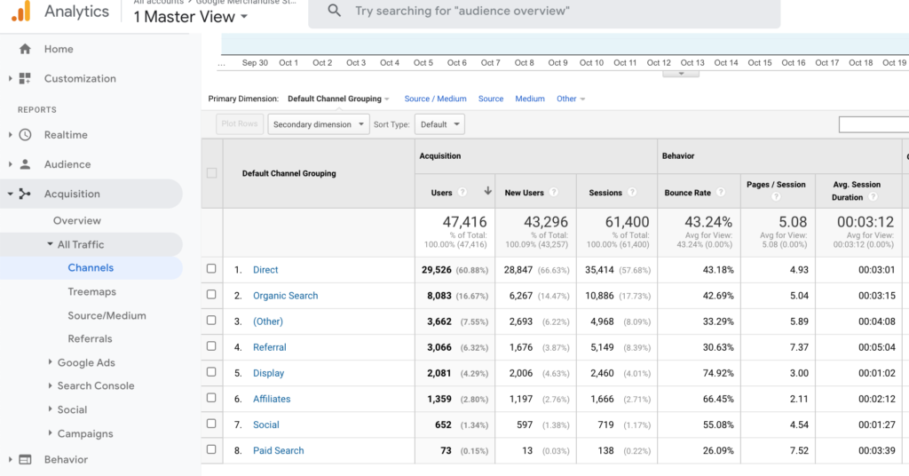The width and height of the screenshot is (909, 476).
Task: Click the Acquisition branching icon
Action: (25, 194)
